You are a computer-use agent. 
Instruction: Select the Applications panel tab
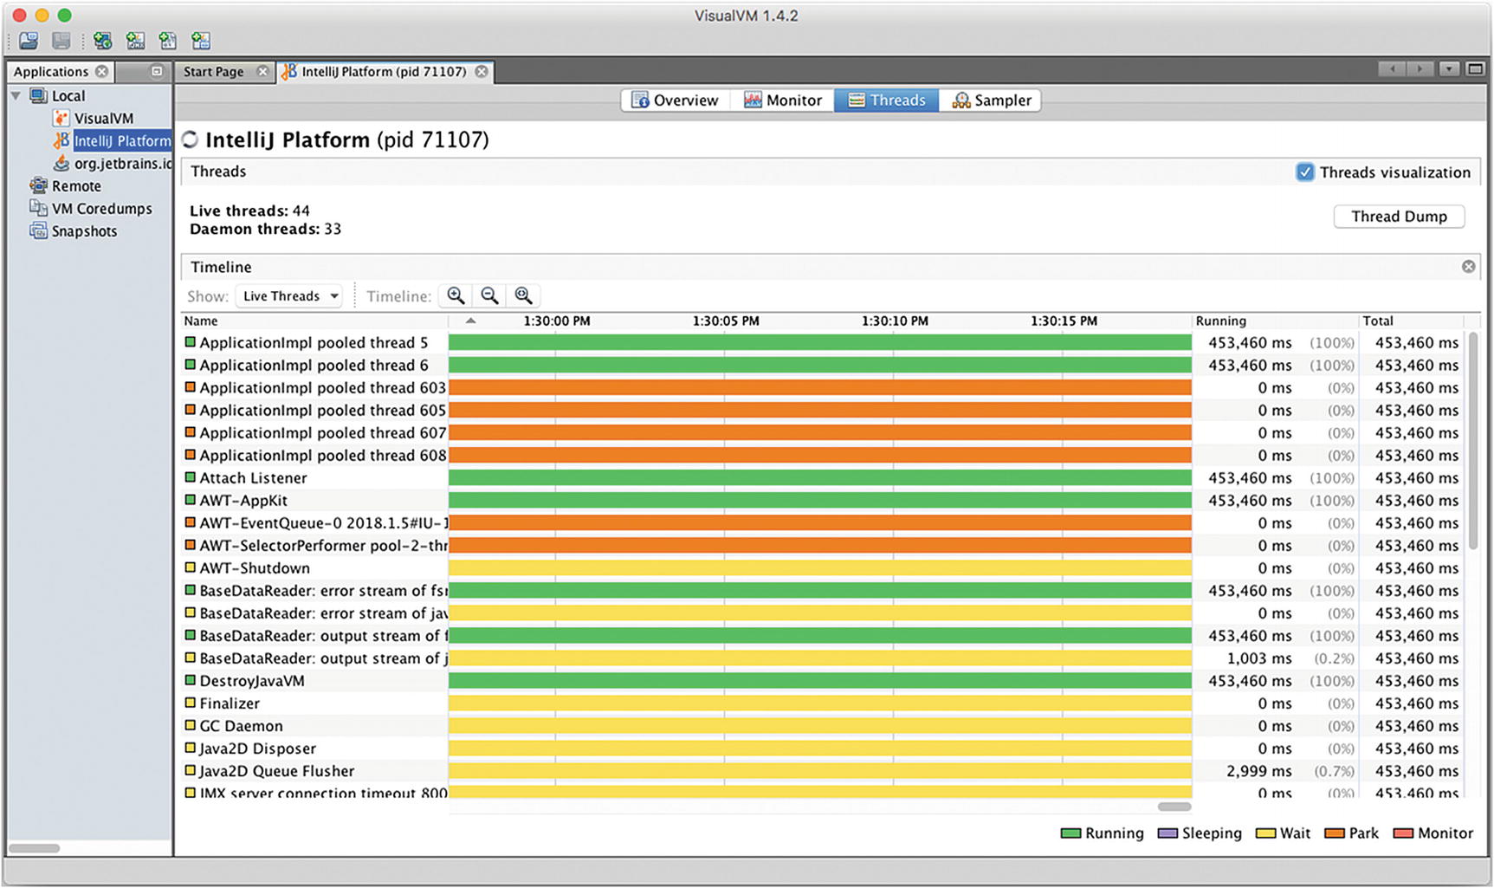click(x=51, y=71)
